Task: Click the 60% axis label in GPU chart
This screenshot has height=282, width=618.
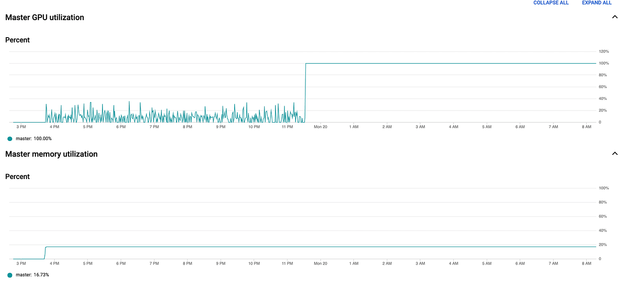Action: coord(603,87)
